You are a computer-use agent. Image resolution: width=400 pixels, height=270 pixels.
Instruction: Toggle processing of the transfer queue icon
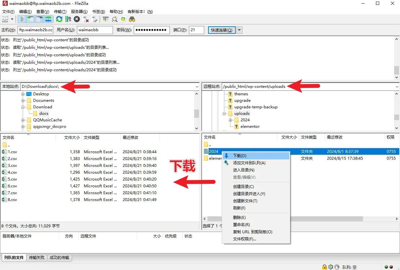click(68, 19)
